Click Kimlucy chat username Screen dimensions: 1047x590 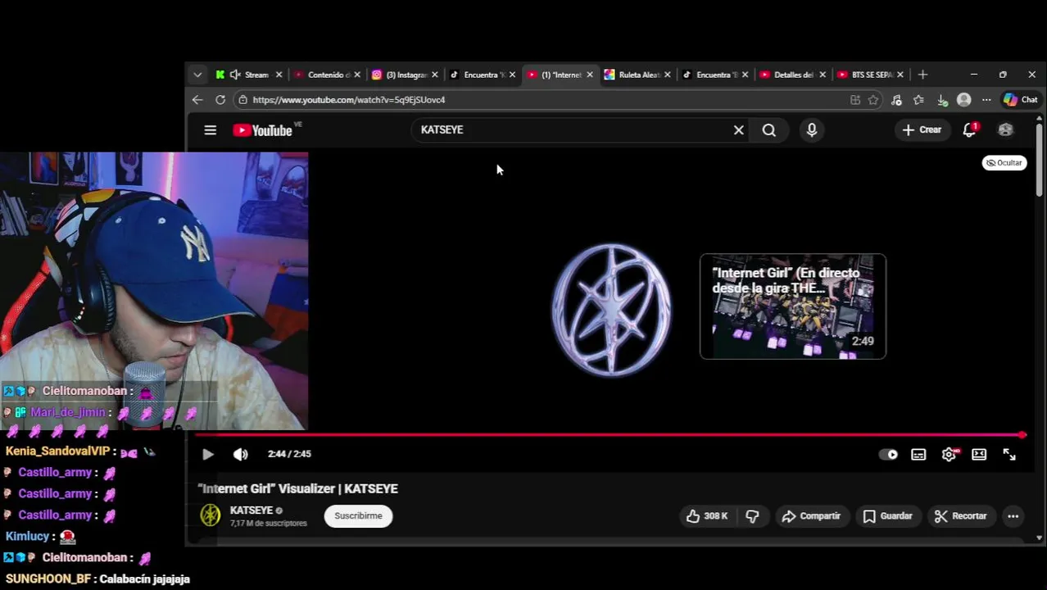(28, 536)
